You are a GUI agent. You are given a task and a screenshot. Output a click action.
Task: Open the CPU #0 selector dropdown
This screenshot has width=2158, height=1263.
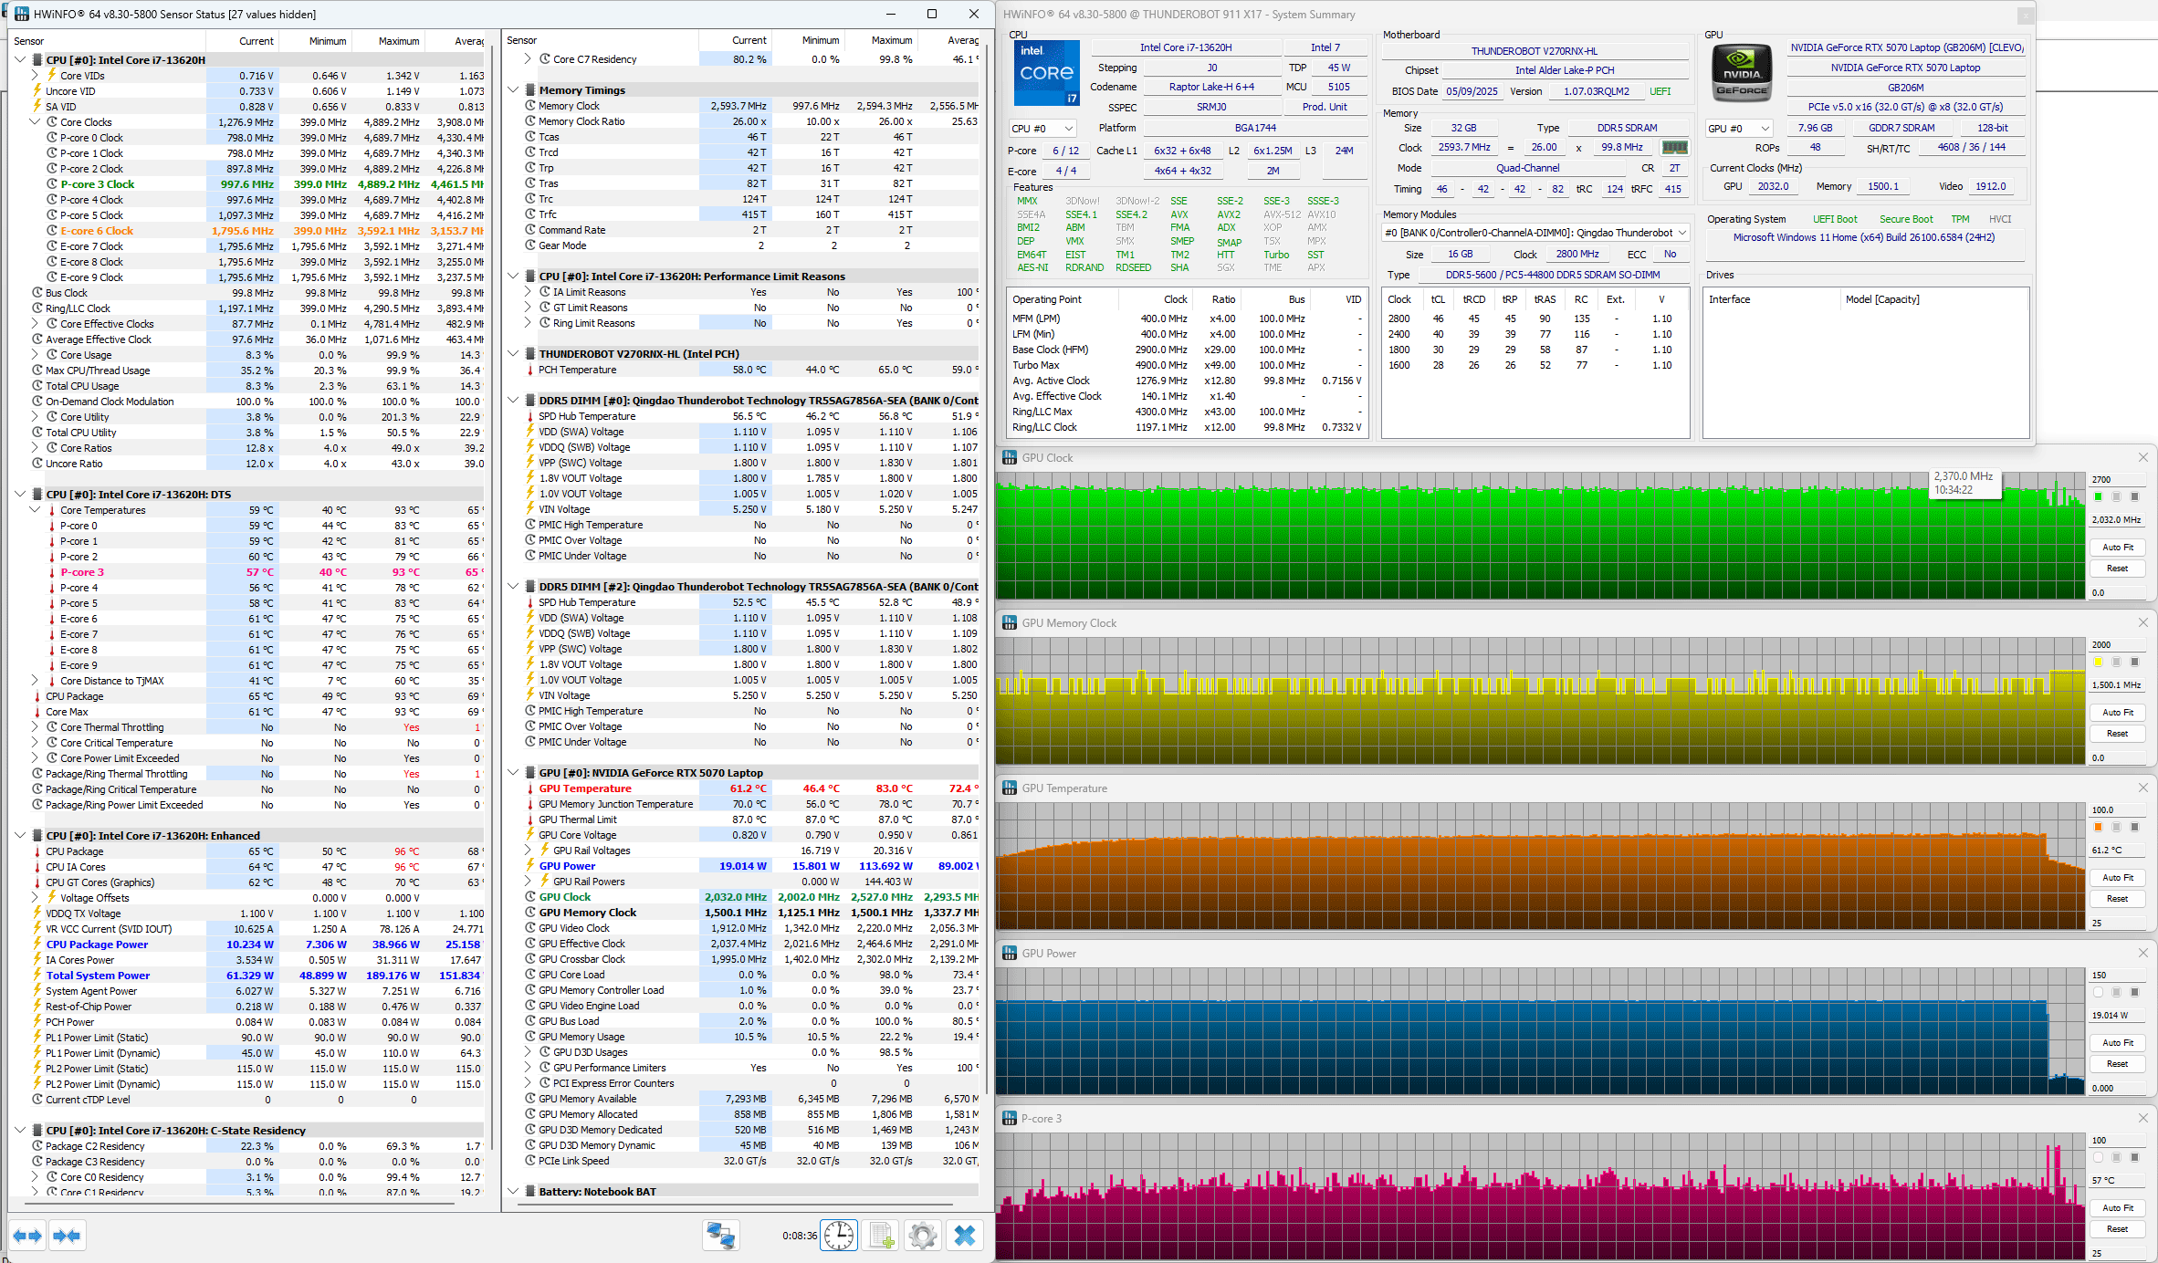pyautogui.click(x=1042, y=129)
